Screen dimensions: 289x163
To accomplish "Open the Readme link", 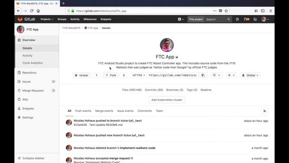I will [x=206, y=90].
